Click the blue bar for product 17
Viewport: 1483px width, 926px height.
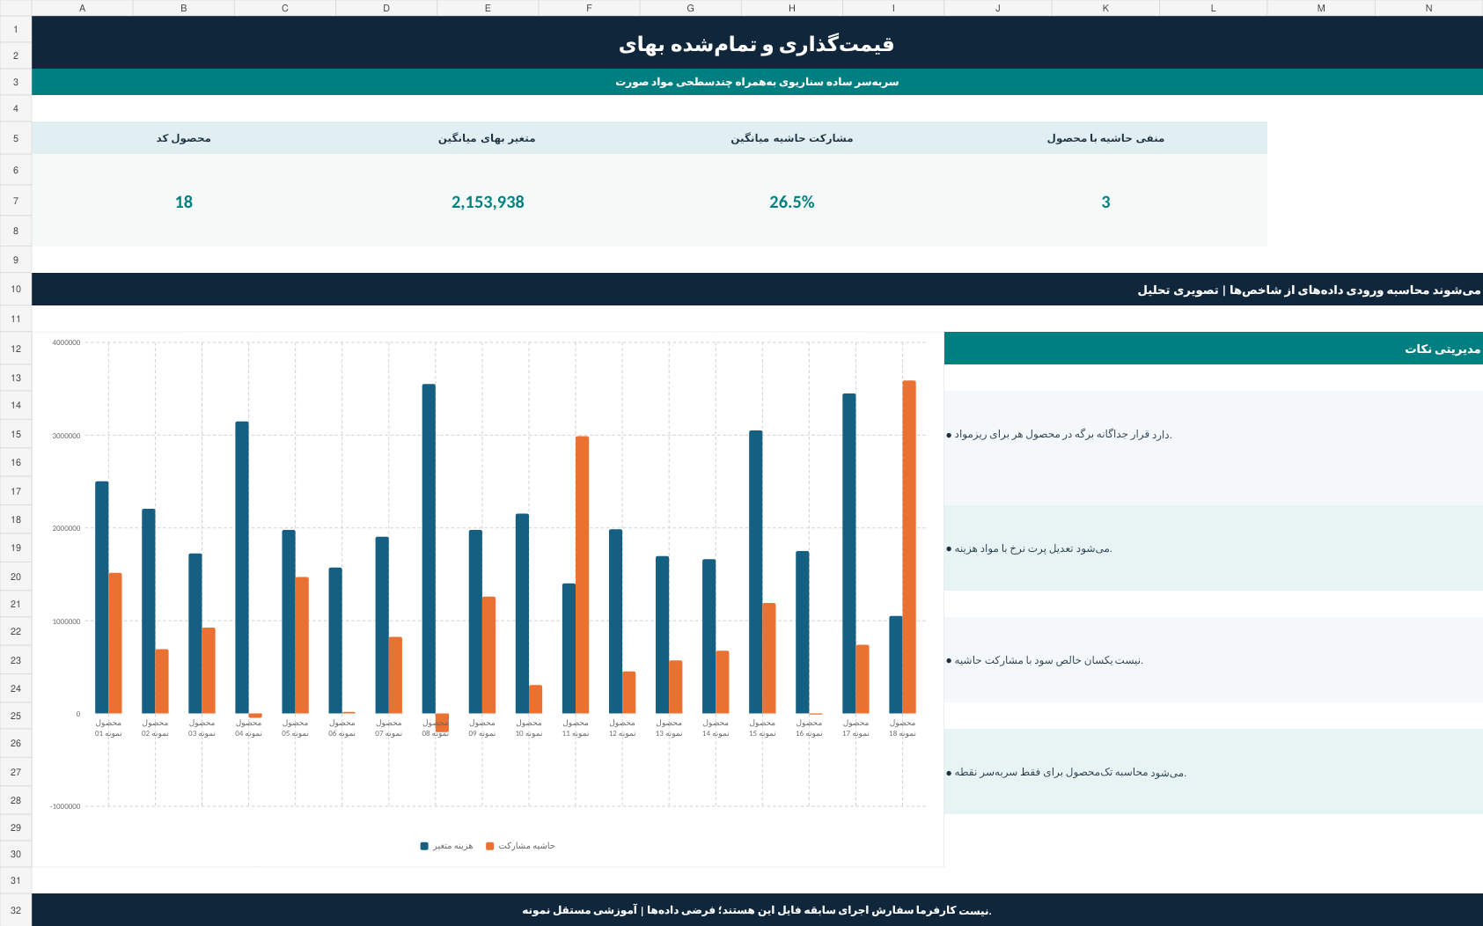coord(849,554)
